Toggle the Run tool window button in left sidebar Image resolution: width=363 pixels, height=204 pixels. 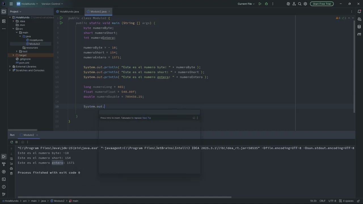(x=4, y=157)
